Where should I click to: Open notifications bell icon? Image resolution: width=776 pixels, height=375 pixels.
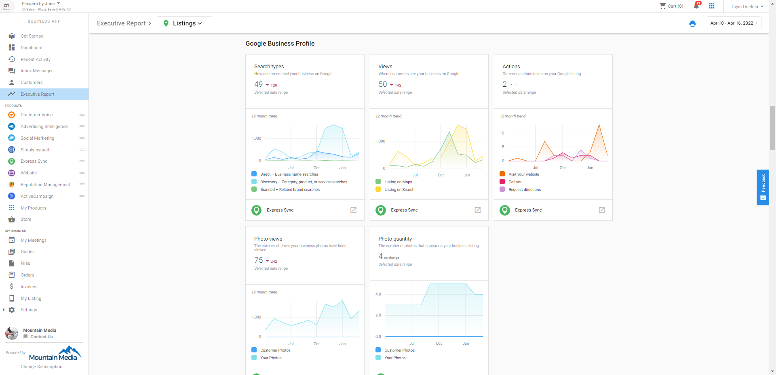(x=696, y=6)
